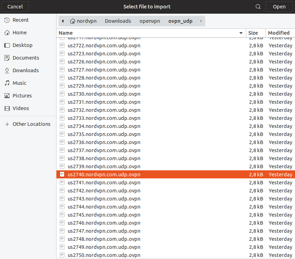This screenshot has width=295, height=259.
Task: Go to openvpn folder in path bar
Action: pyautogui.click(x=149, y=21)
